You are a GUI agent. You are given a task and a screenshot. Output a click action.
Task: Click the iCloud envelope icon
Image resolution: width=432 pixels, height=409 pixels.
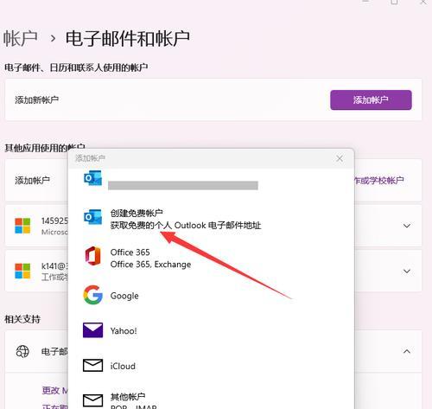click(92, 366)
